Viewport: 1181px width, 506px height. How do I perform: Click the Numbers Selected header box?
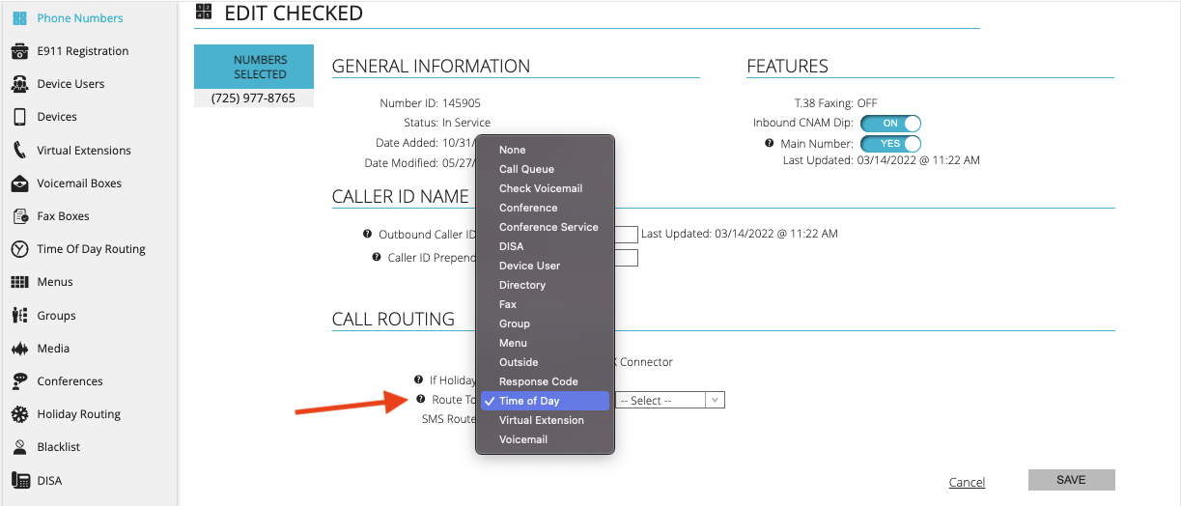pos(254,67)
